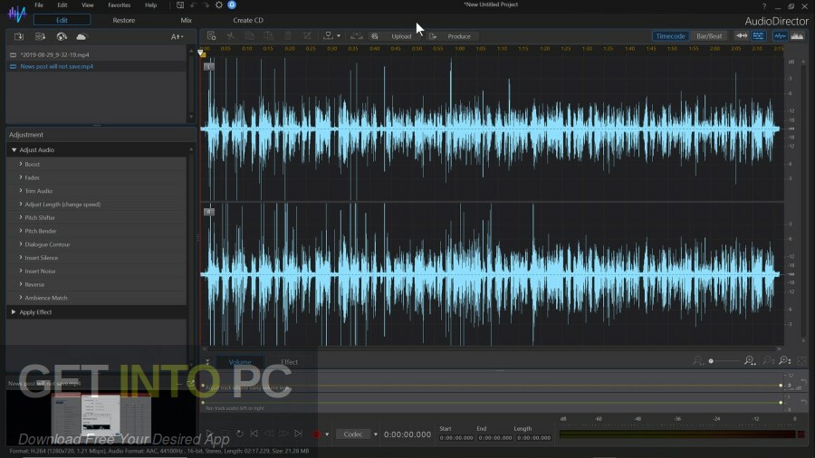Open the Codec dropdown arrow
815x458 pixels.
pyautogui.click(x=375, y=434)
